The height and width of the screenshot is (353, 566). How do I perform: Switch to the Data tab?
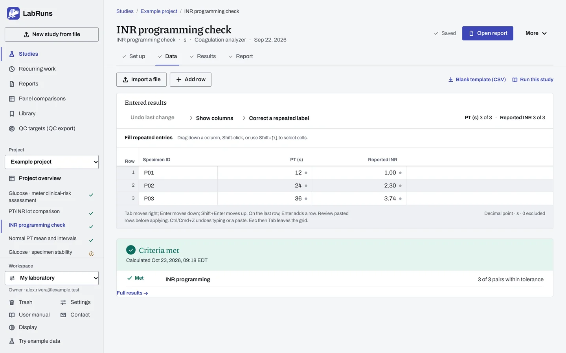[167, 56]
